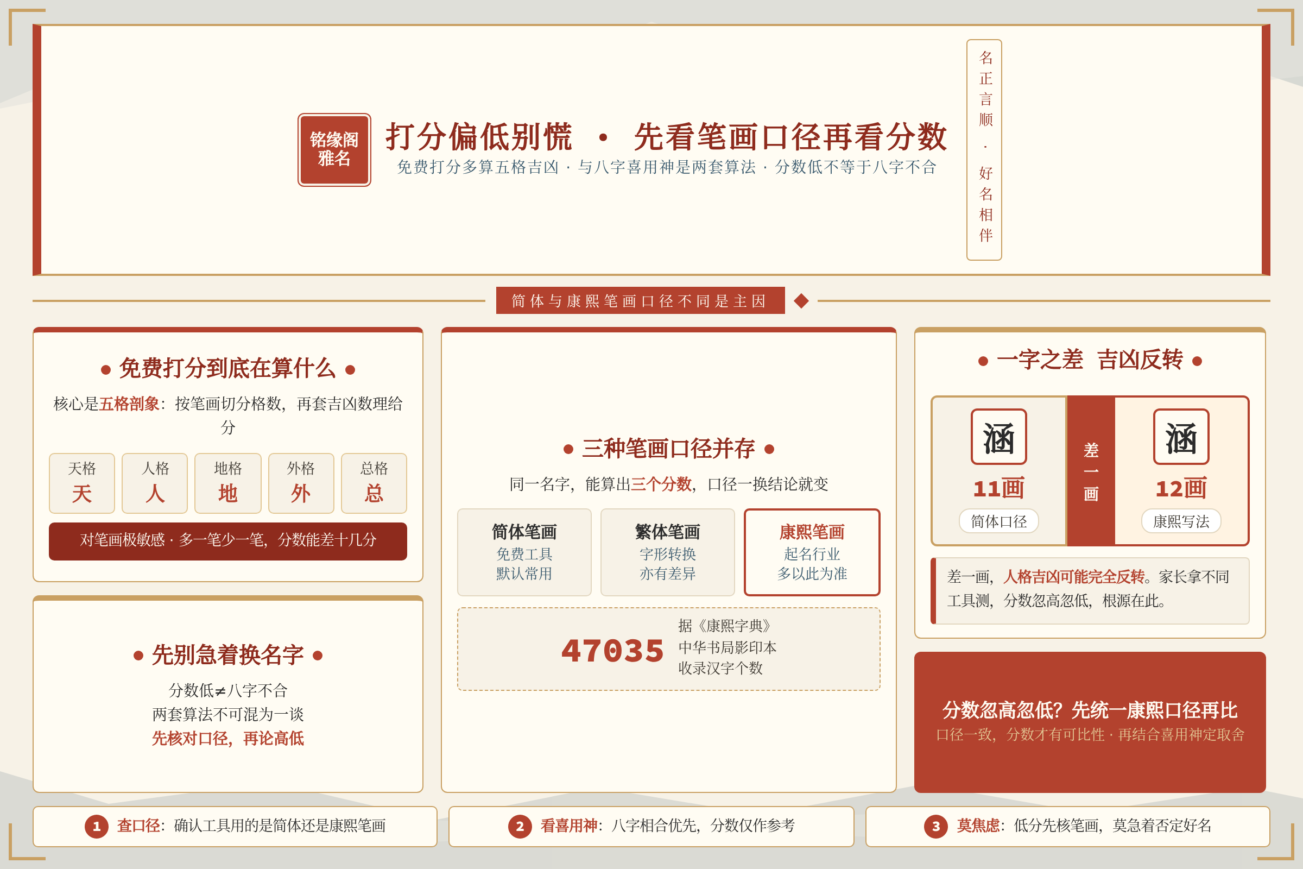This screenshot has width=1303, height=869.
Task: Select the 天格 tile
Action: 82,483
